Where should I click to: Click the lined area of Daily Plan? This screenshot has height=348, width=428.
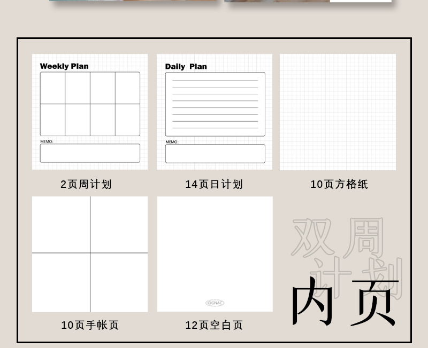pos(215,104)
